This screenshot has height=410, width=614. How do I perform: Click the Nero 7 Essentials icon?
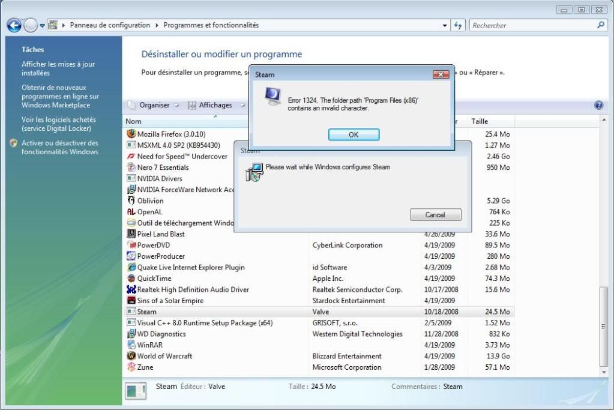pos(132,167)
